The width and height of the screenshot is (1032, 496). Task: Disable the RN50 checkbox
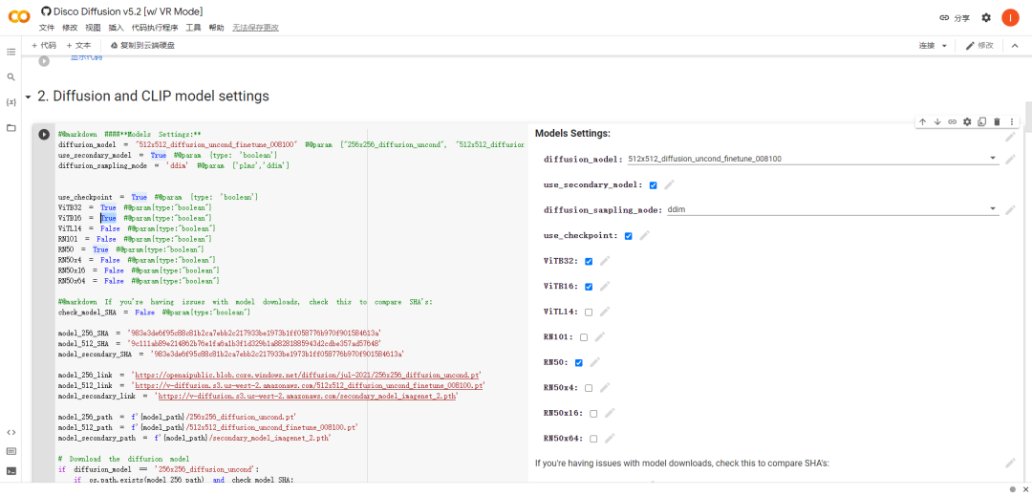coord(578,362)
